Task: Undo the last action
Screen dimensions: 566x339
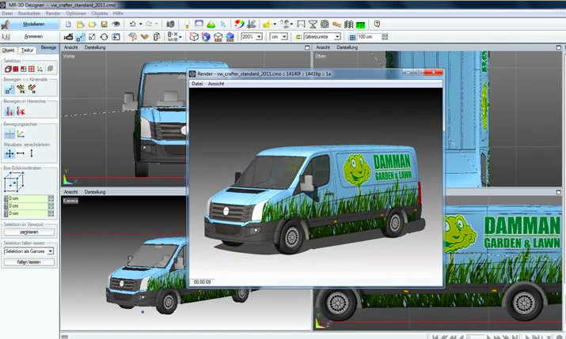Action: pyautogui.click(x=132, y=24)
